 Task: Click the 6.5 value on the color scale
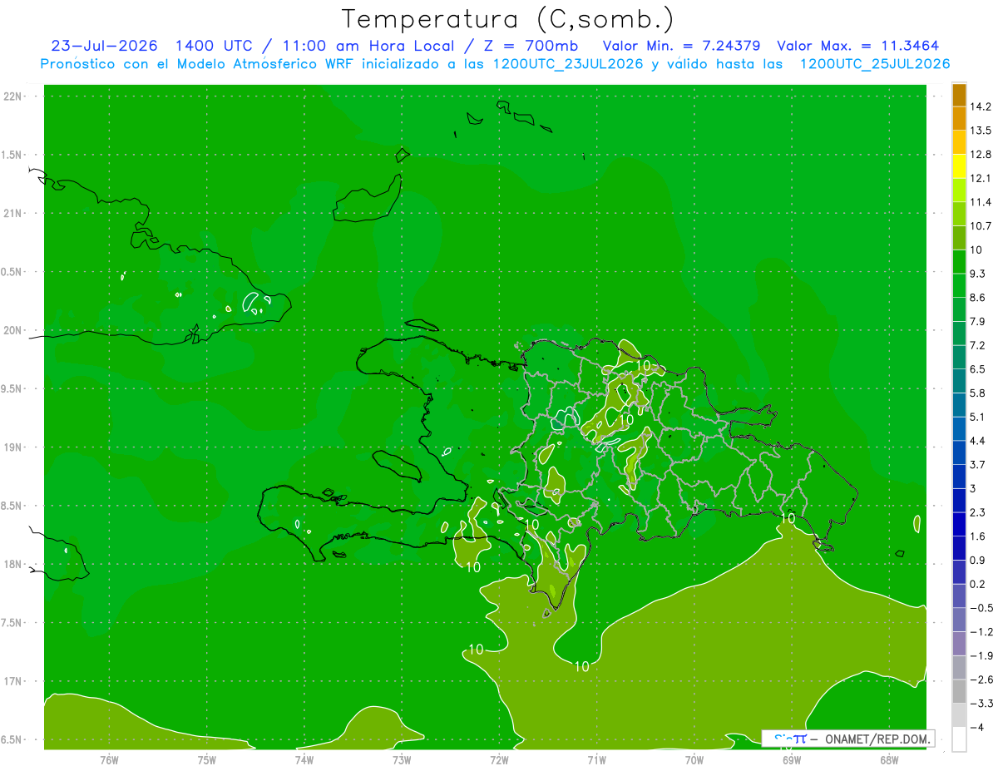tap(979, 369)
